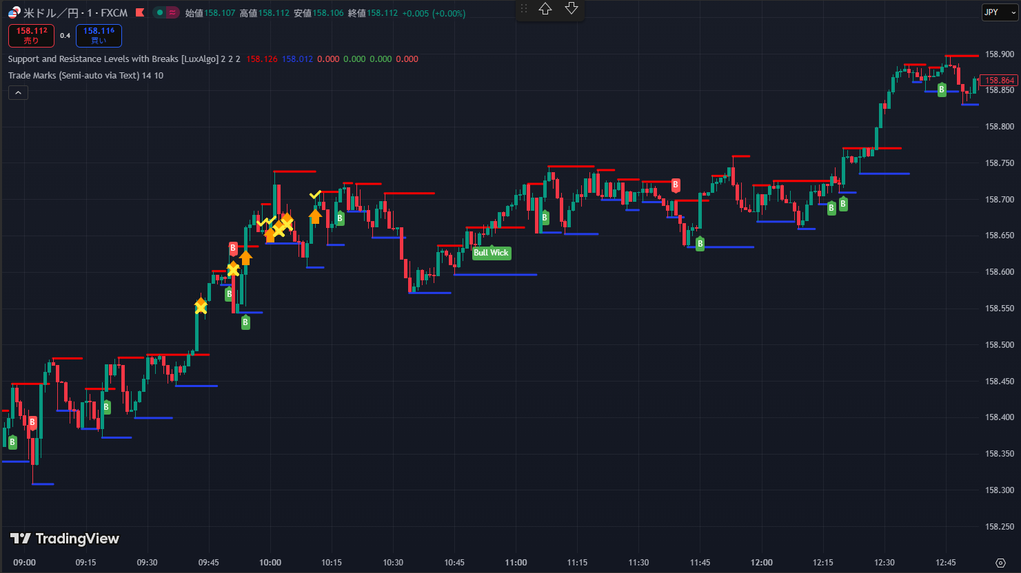Click the red 158.864 current price label
The height and width of the screenshot is (573, 1021).
pyautogui.click(x=999, y=81)
